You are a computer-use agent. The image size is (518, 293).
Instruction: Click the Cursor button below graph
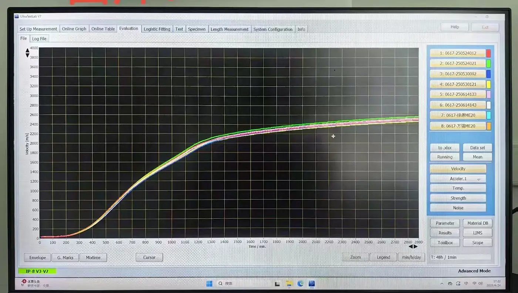[x=149, y=258]
